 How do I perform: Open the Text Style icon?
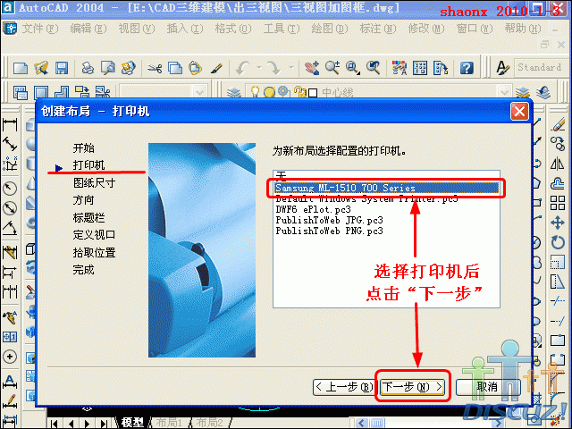[502, 68]
